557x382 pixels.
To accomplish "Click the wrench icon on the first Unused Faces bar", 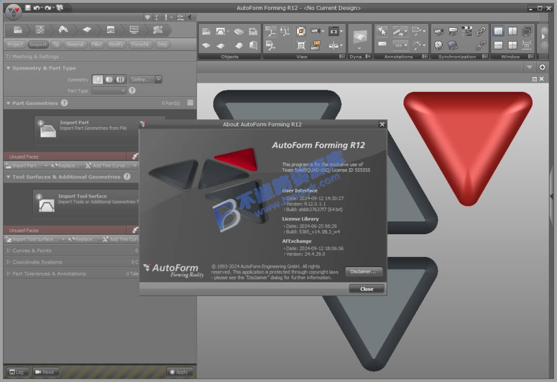I will pos(135,157).
